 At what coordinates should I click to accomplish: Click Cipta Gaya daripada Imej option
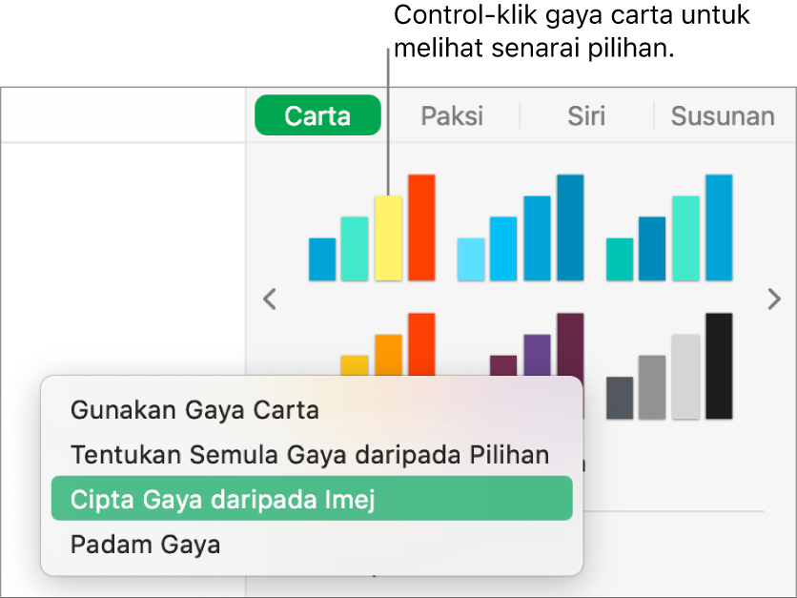point(312,498)
